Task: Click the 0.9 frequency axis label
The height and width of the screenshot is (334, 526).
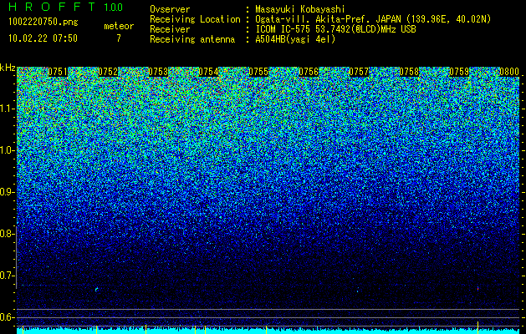Action: 7,192
